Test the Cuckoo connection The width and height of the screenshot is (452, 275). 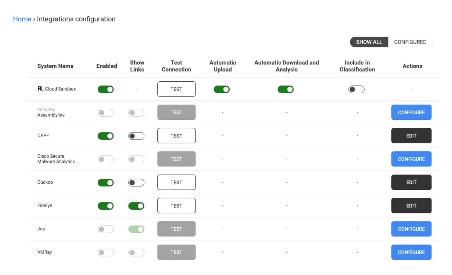pos(176,182)
